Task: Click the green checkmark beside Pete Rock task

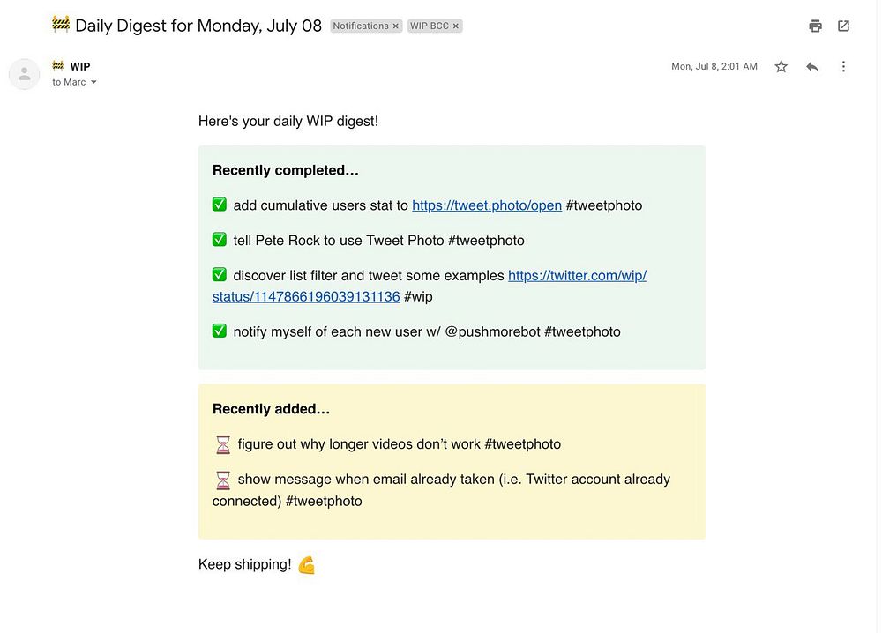Action: [220, 240]
